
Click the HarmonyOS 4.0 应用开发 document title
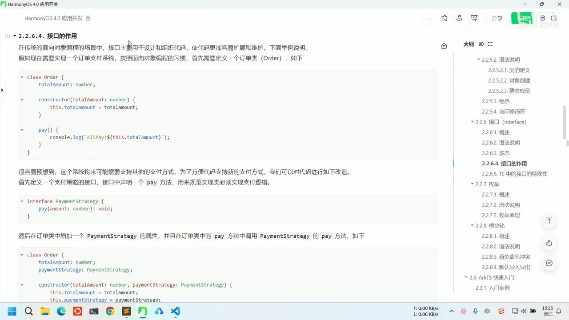[x=53, y=18]
